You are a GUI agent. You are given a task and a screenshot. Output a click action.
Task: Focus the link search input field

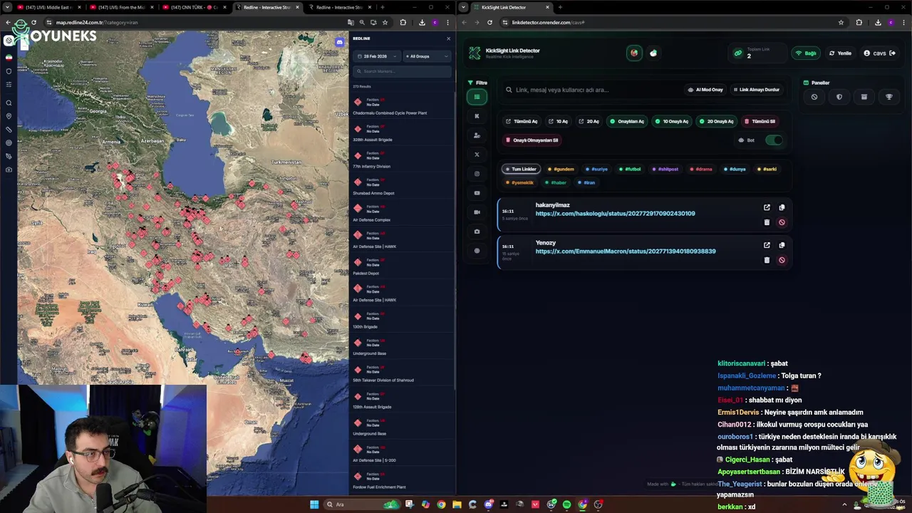[591, 90]
